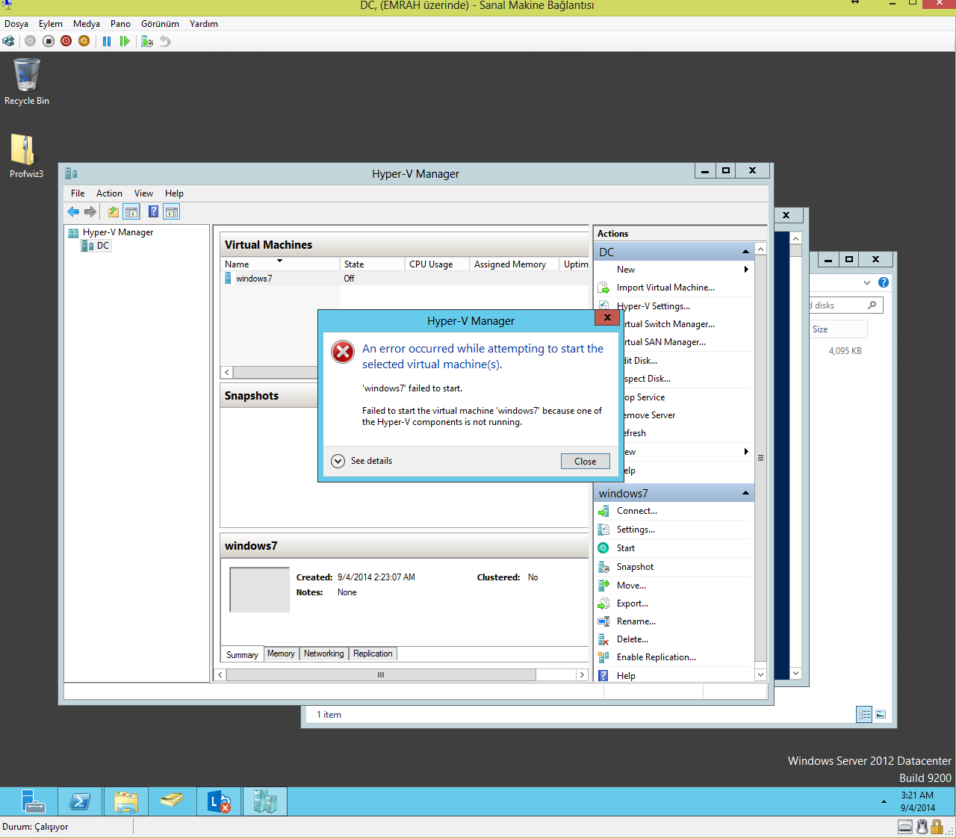Expand See details in error dialog
This screenshot has height=838, width=956.
[x=362, y=461]
